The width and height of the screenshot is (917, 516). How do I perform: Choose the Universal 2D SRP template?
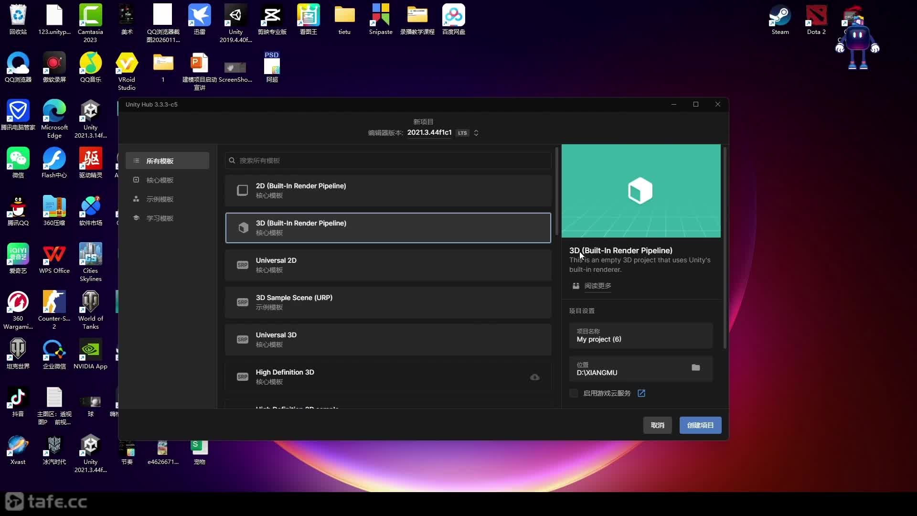pyautogui.click(x=388, y=265)
